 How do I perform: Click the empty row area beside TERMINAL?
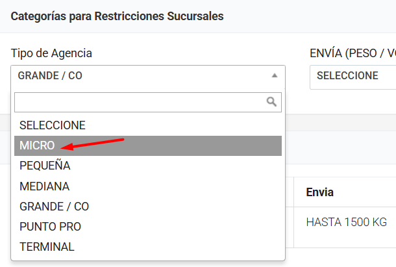(178, 247)
